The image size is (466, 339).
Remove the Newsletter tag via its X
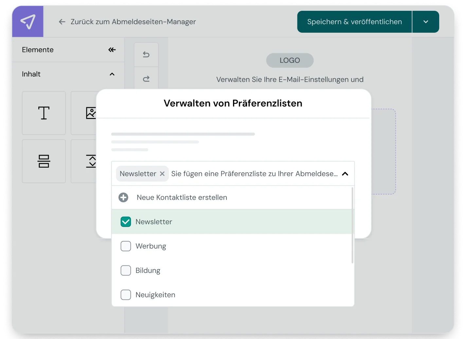coord(162,174)
